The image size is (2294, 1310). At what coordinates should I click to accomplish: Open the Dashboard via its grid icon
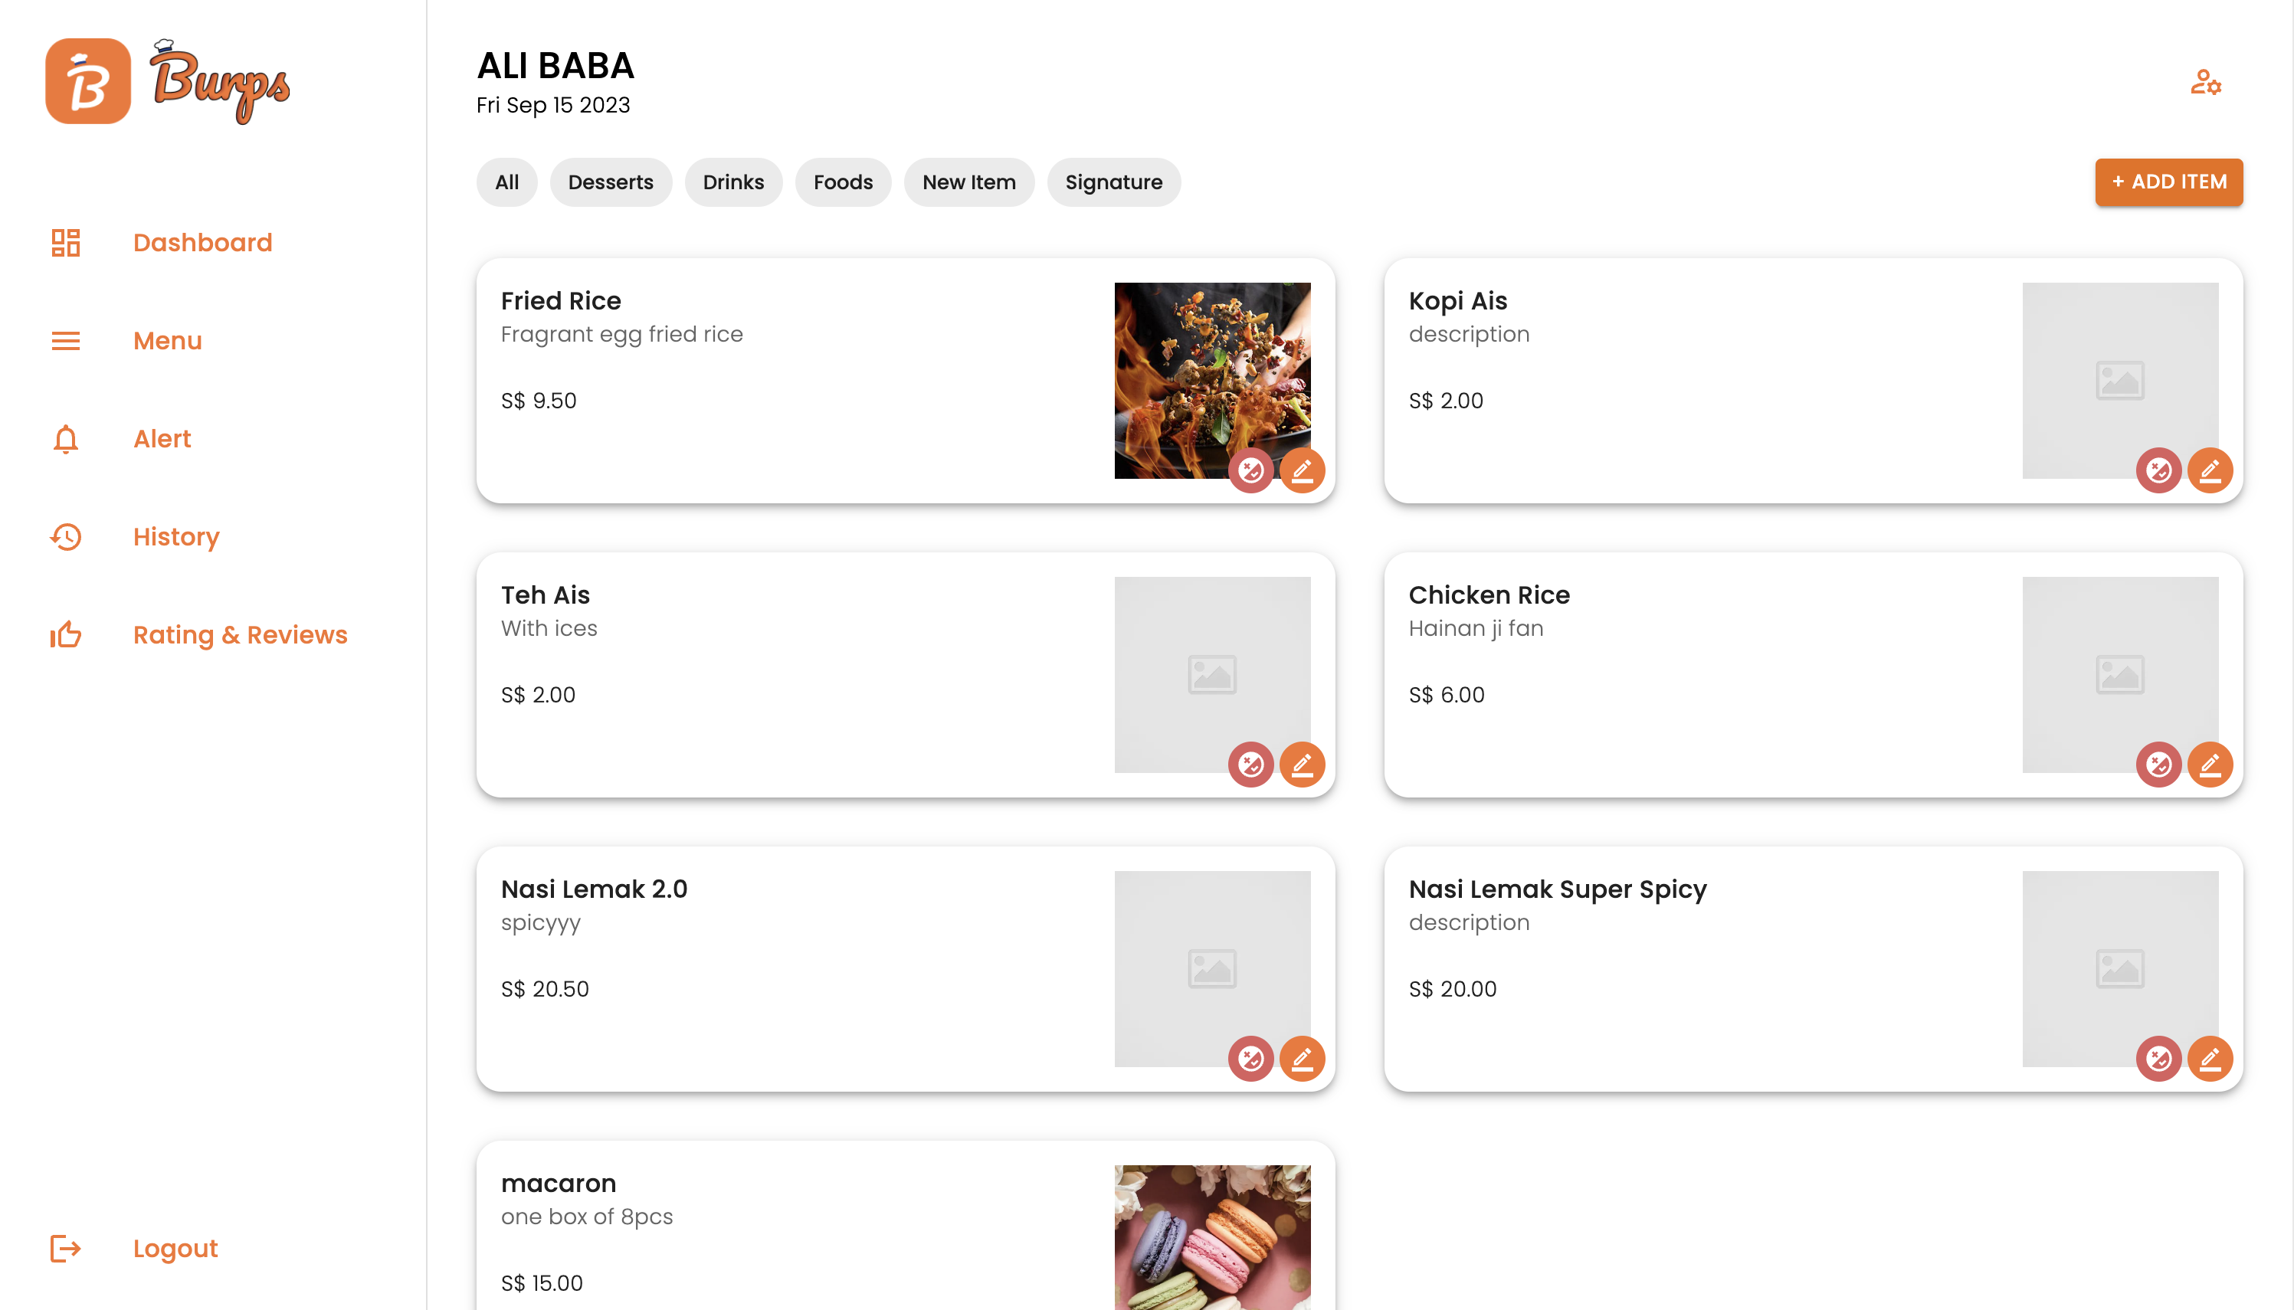(x=66, y=242)
